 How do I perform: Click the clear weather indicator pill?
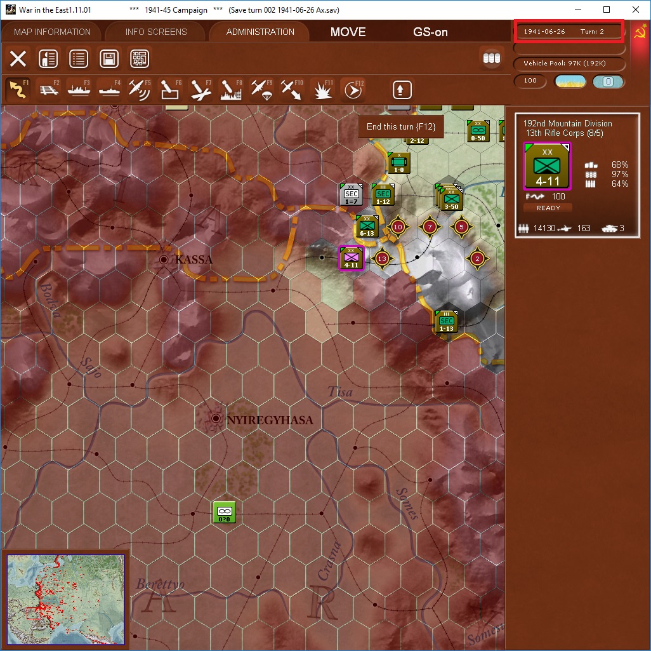570,81
